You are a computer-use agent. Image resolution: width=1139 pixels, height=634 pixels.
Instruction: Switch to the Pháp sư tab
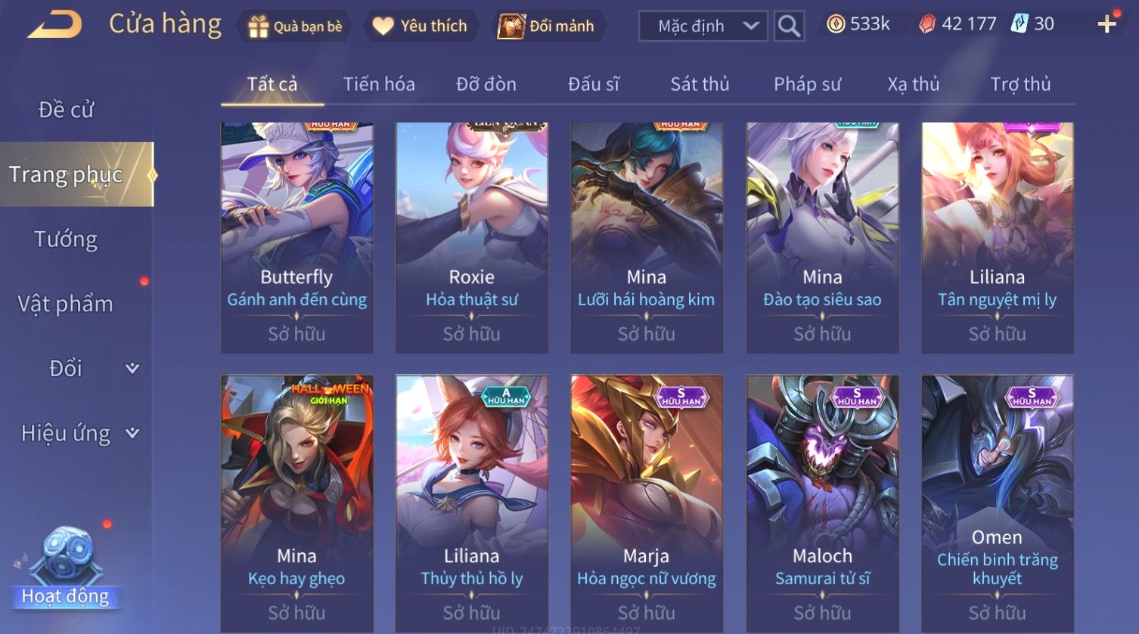807,84
